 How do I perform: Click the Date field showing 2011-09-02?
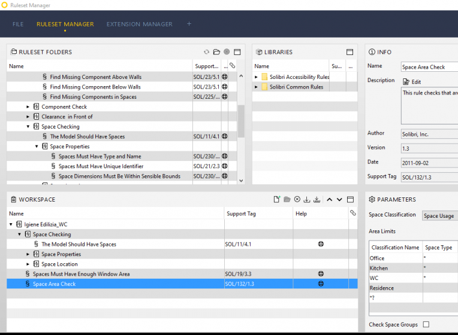pos(429,163)
